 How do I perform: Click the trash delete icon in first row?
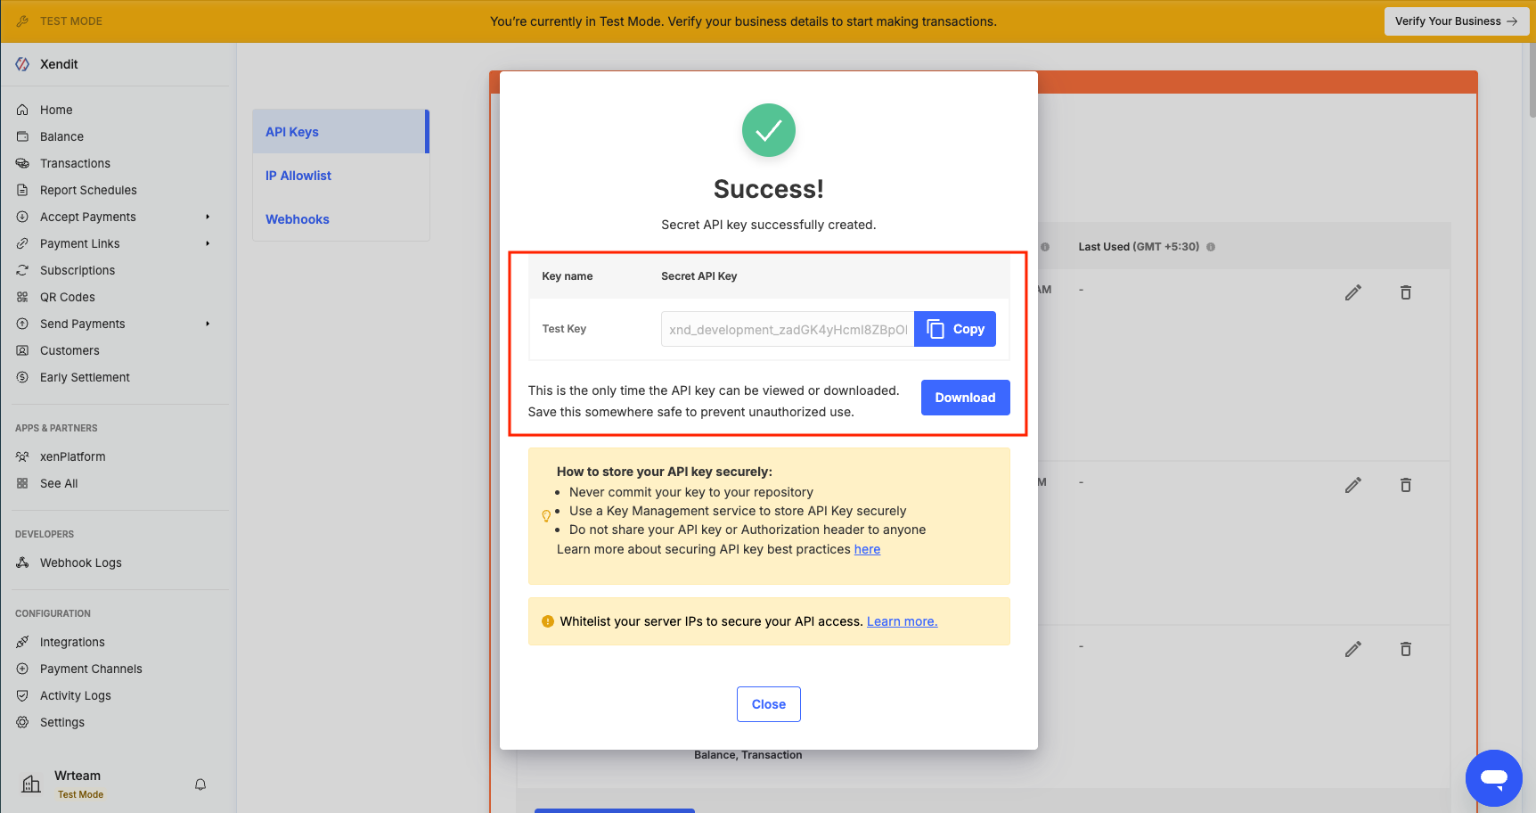[1405, 292]
